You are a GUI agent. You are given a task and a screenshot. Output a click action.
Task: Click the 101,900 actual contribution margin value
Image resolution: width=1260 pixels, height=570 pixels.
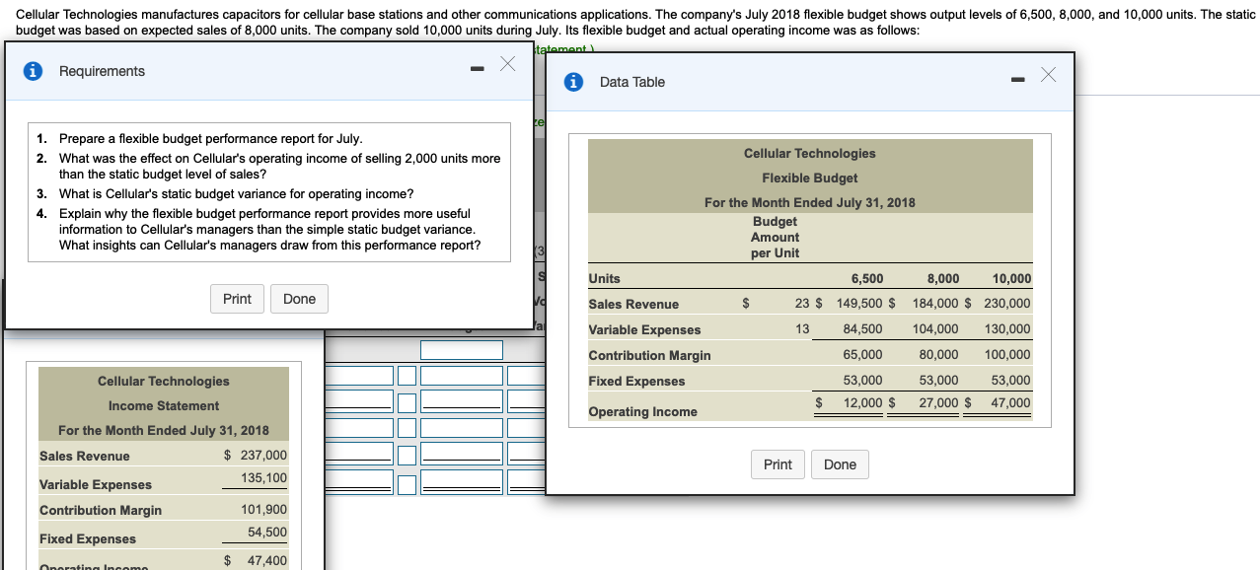click(x=263, y=510)
